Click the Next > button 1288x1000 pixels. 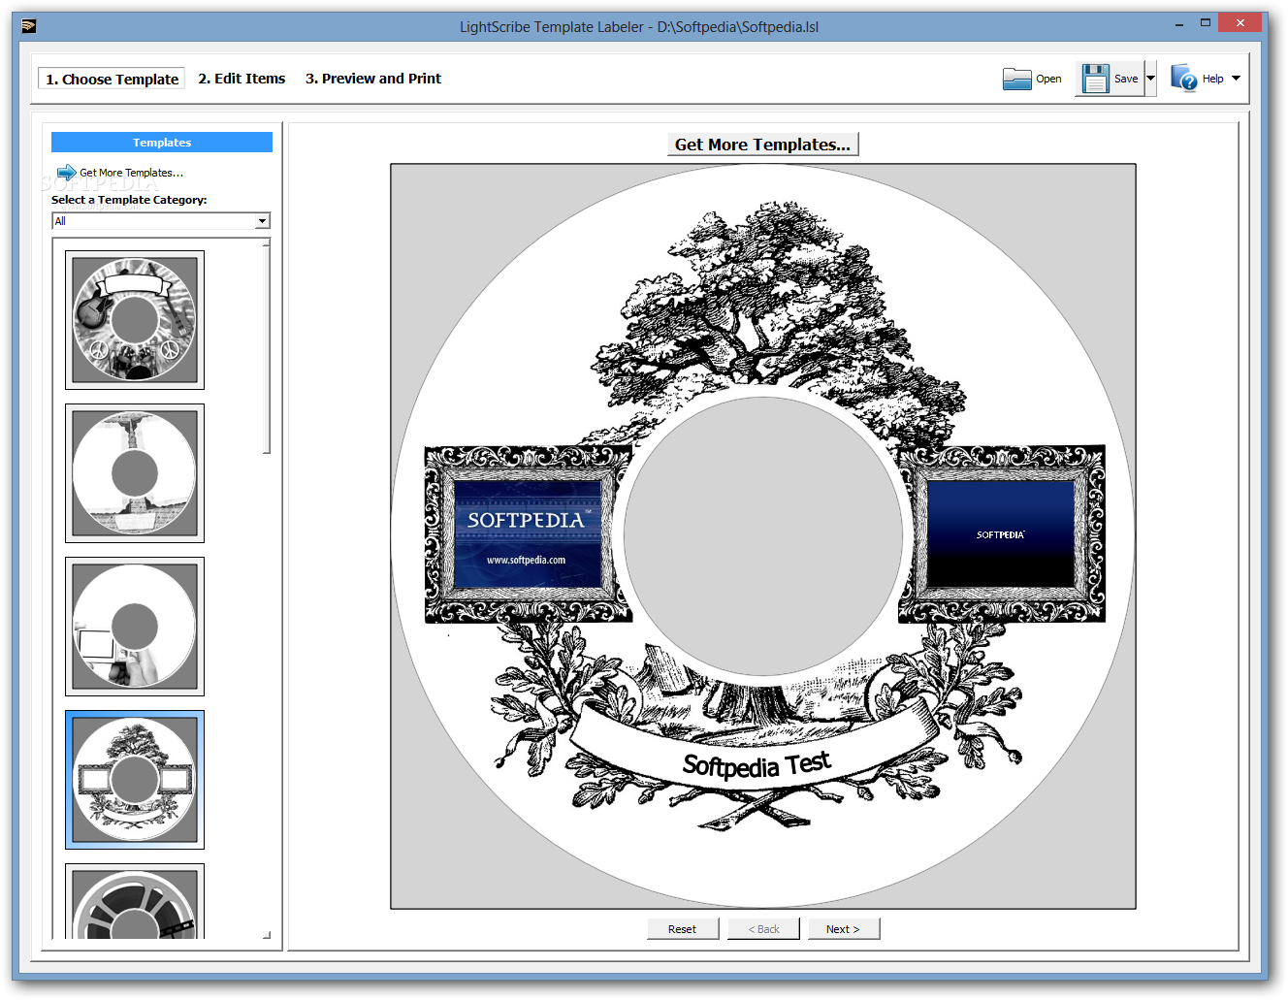coord(844,929)
